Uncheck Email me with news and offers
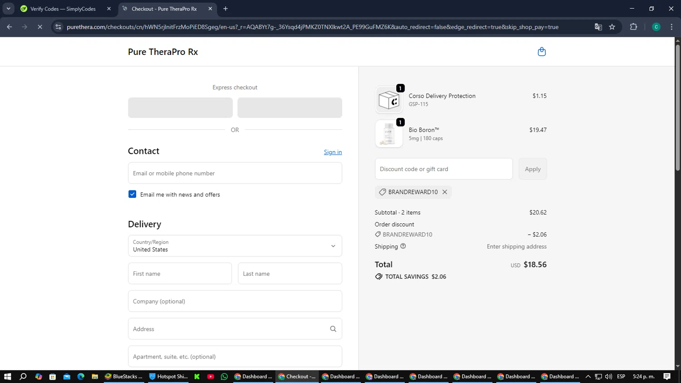This screenshot has height=383, width=681. coord(132,194)
